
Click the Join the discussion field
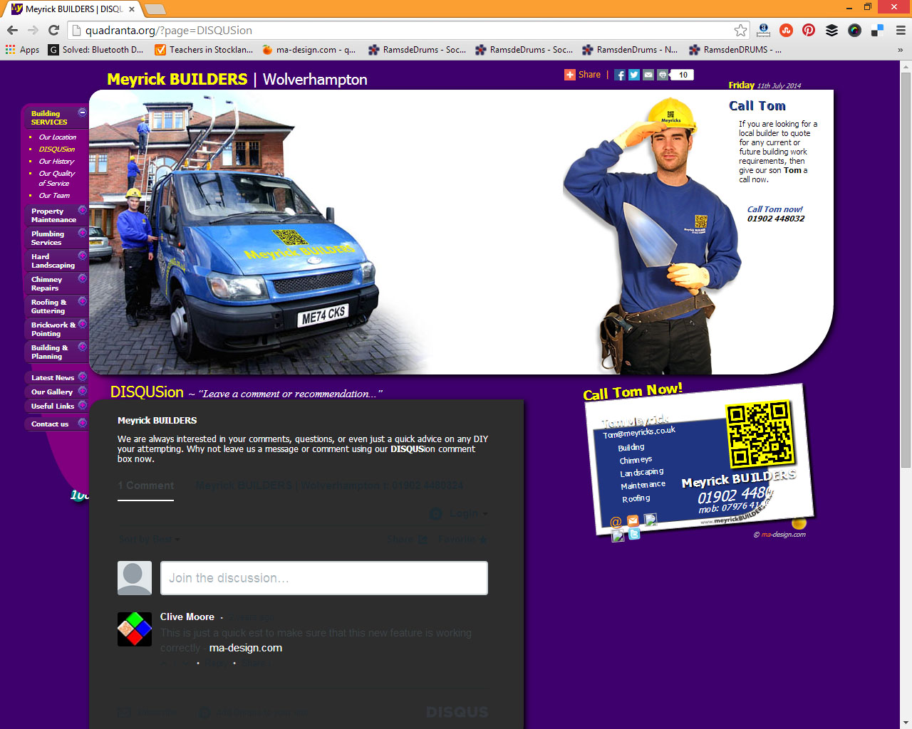click(324, 578)
